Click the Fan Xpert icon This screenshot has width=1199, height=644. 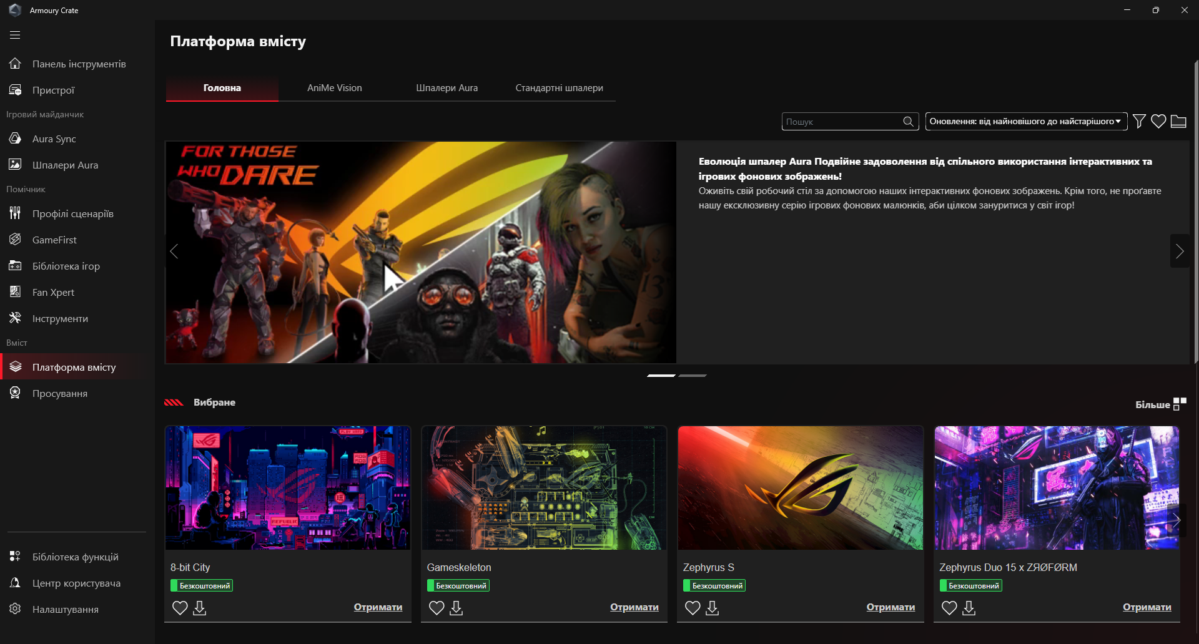pyautogui.click(x=15, y=292)
